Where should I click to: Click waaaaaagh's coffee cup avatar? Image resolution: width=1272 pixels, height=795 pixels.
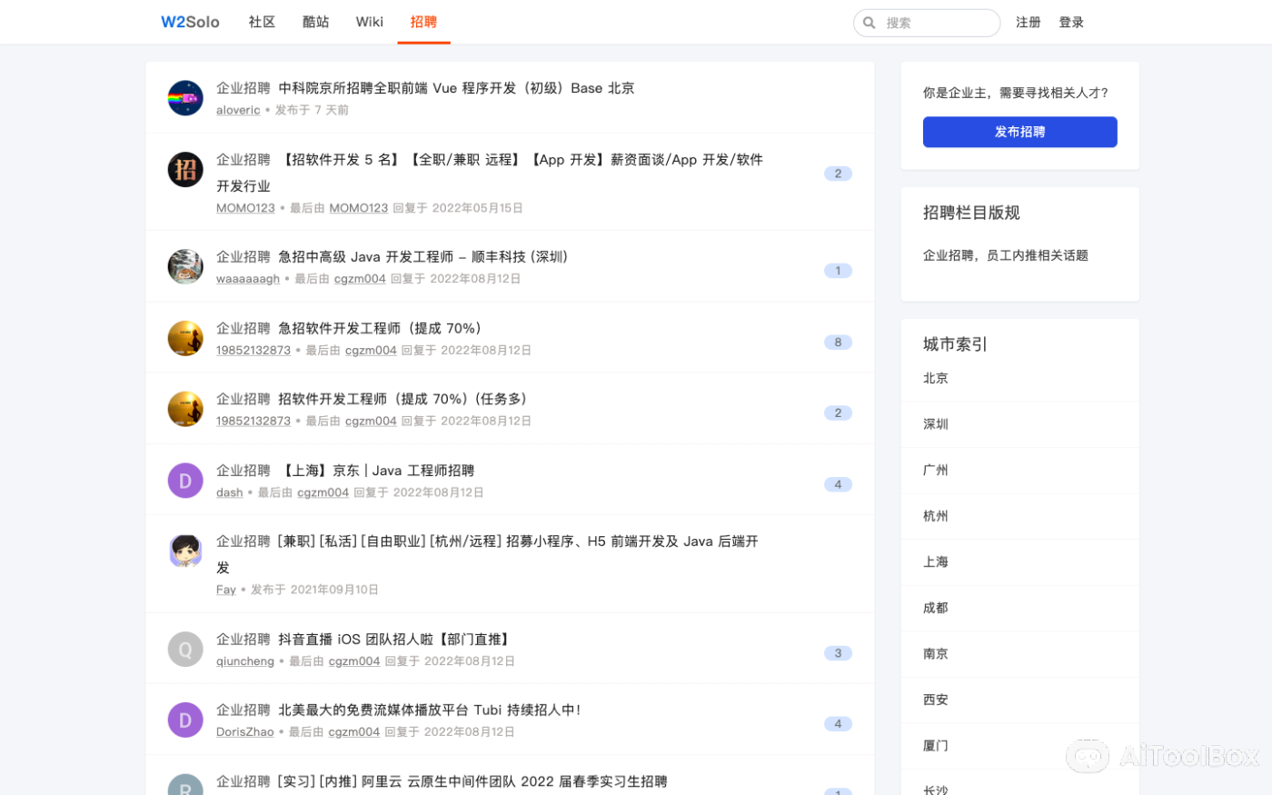coord(185,266)
